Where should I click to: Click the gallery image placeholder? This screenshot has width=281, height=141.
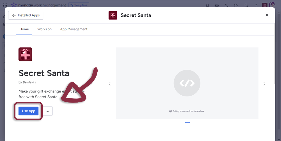point(187,83)
